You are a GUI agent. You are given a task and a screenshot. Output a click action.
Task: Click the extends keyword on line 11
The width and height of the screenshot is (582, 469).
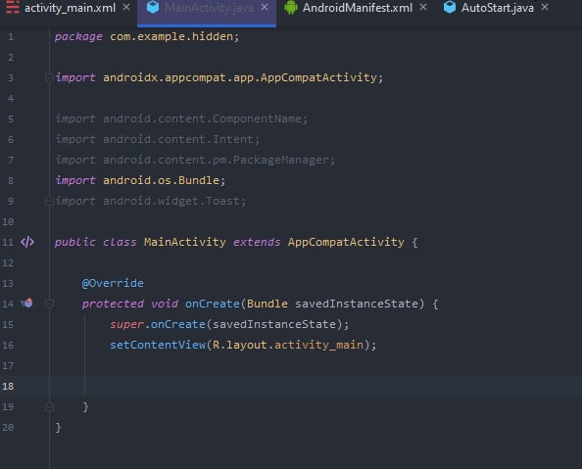[x=257, y=242]
